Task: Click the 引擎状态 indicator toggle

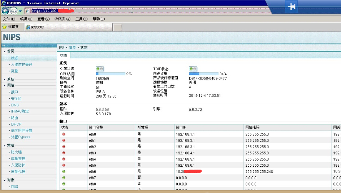Action: [x=100, y=69]
